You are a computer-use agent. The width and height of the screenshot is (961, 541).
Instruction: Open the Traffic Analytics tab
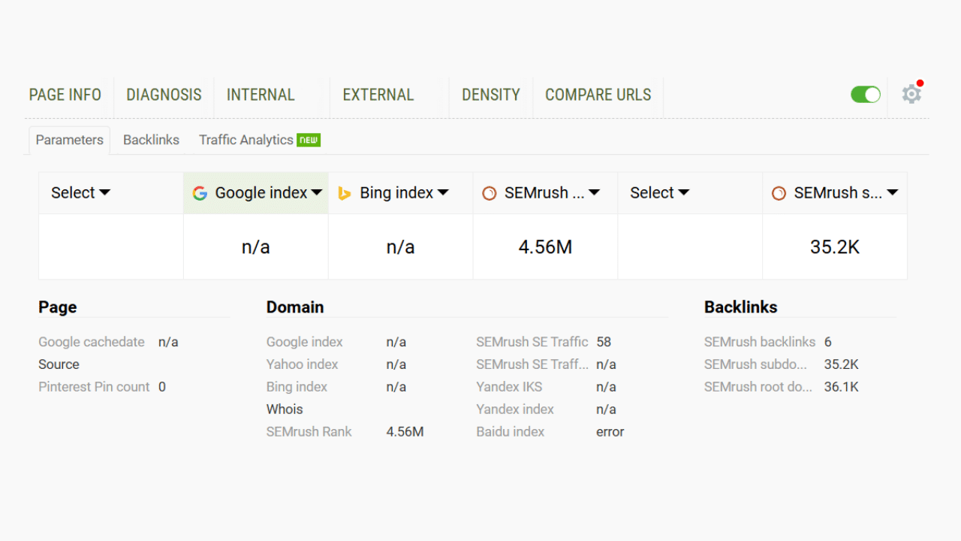point(246,140)
